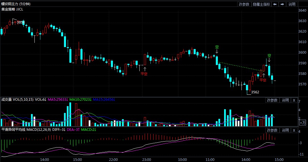Click the green 空 signal after 11:00
The height and width of the screenshot is (162, 308).
click(217, 47)
